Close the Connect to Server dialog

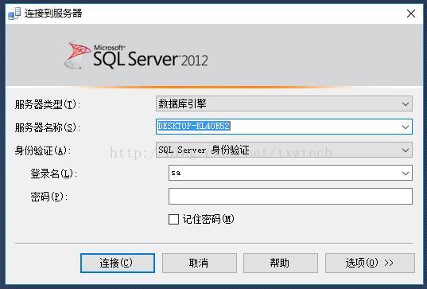[410, 14]
